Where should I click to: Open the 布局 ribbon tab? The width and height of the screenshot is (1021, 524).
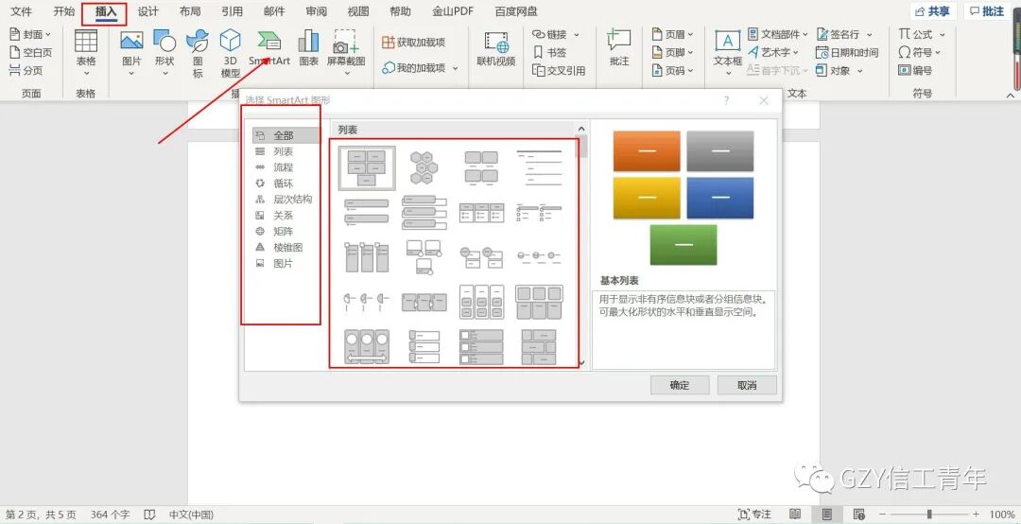[190, 11]
